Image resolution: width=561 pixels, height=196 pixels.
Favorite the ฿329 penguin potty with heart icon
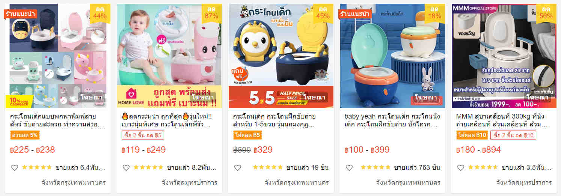[238, 168]
